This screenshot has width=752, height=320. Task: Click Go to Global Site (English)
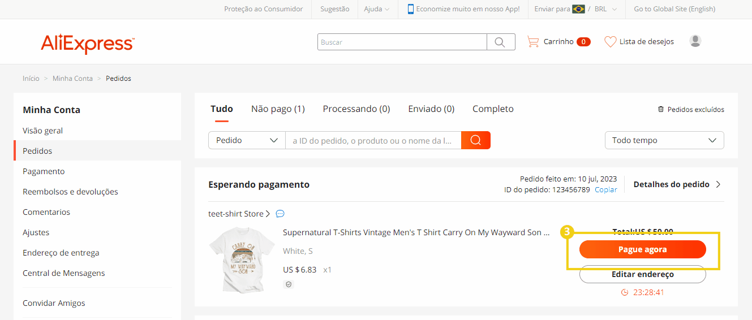(x=674, y=9)
